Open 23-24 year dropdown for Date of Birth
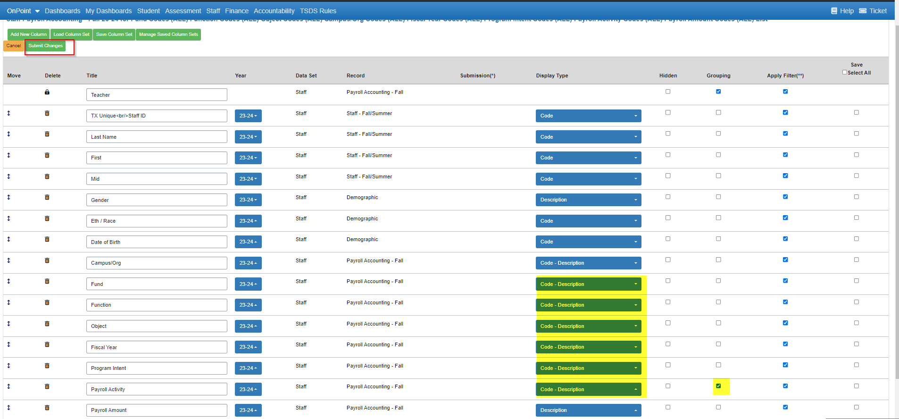Screen dimensions: 899x419 (248, 242)
